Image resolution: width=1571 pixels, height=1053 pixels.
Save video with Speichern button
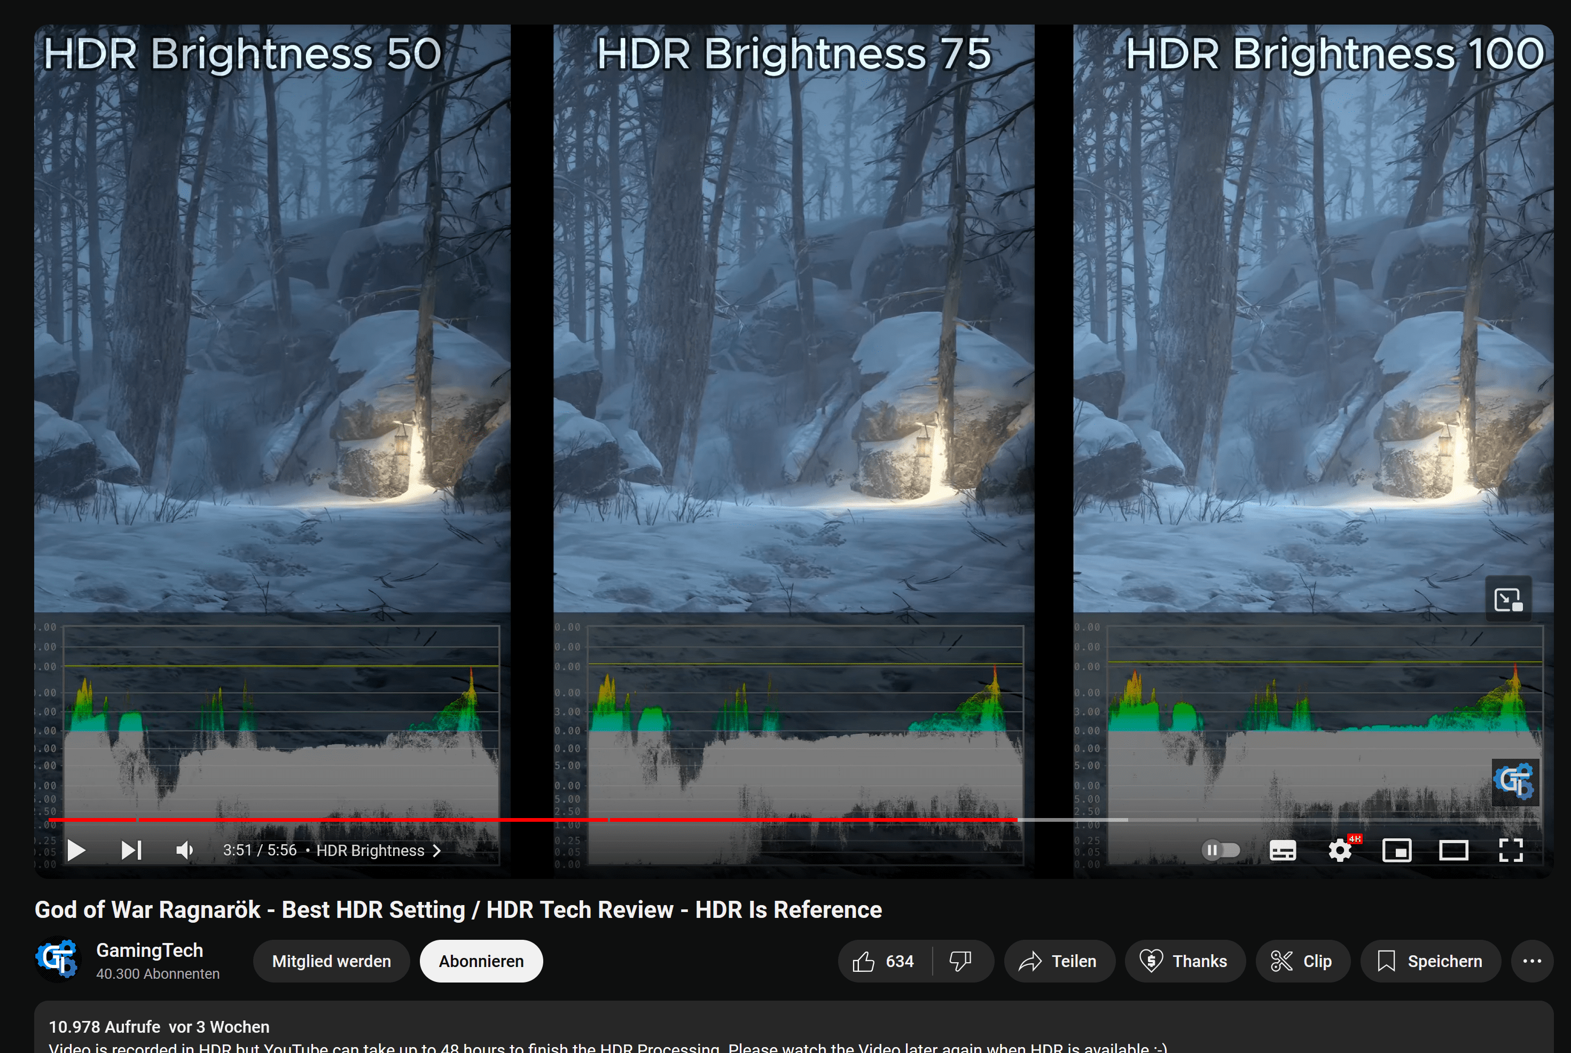tap(1431, 961)
